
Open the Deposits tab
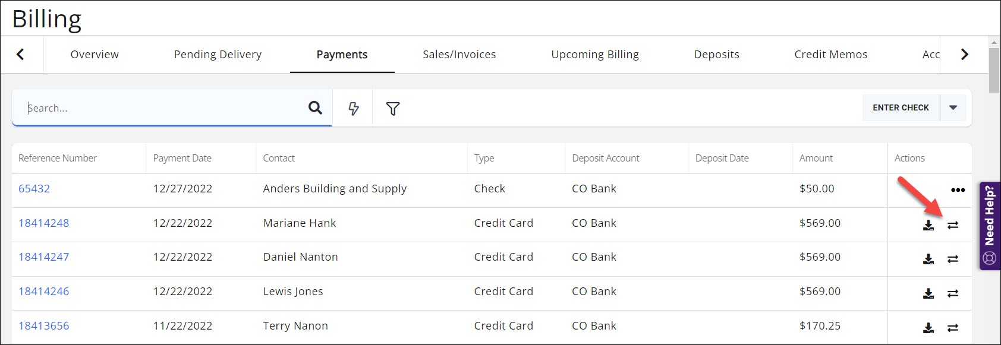[716, 55]
